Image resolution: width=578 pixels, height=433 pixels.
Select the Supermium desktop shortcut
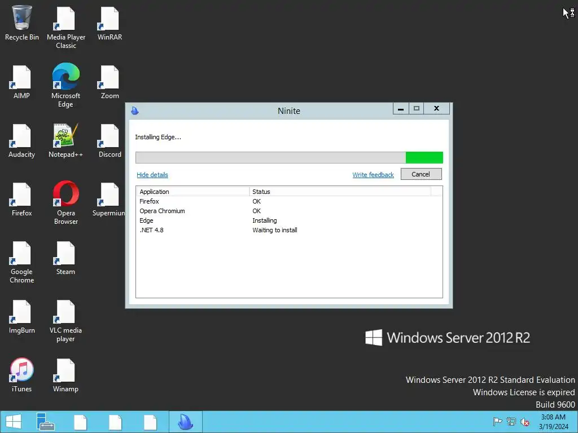[109, 199]
